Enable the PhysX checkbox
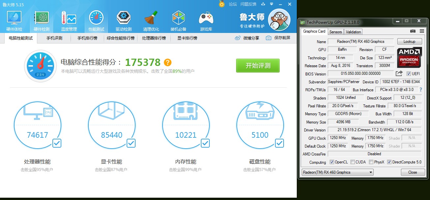The image size is (430, 200). click(371, 162)
